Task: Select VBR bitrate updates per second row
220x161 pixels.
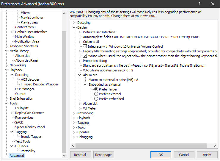Action: 108,70
